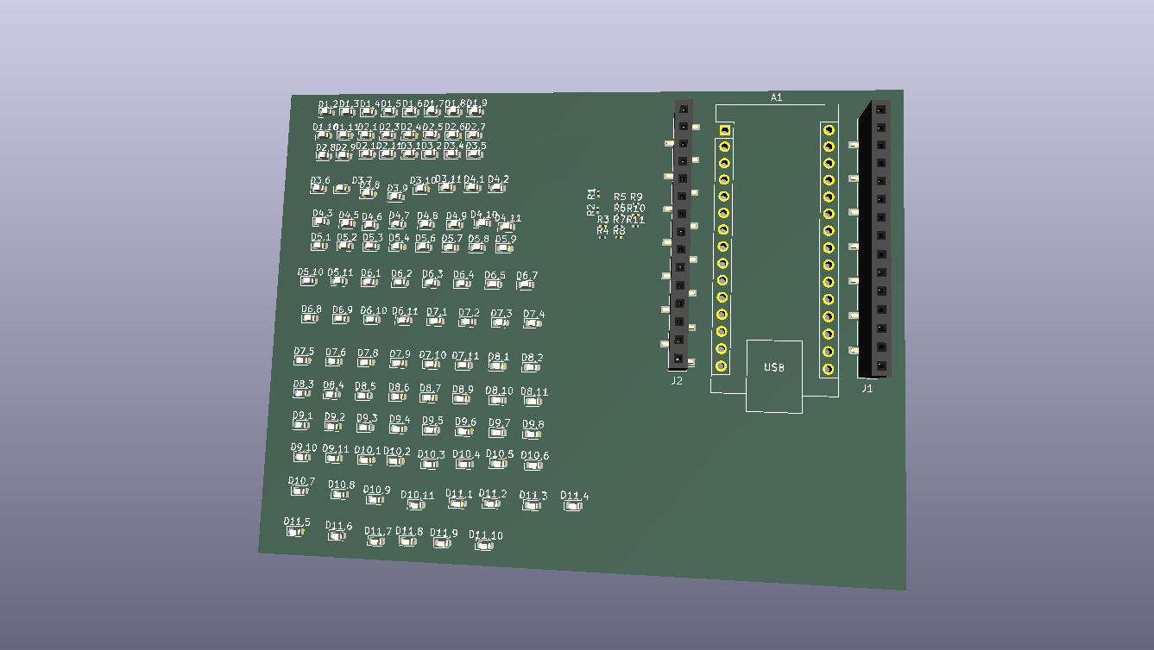Select the LED under label D4.11
Viewport: 1154px width, 650px height.
508,228
